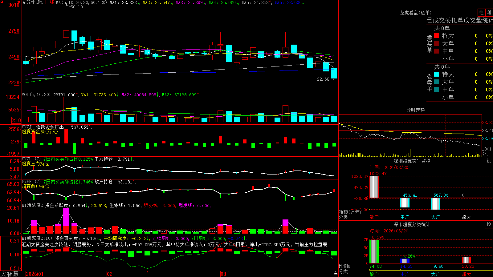Open 设 settings for 深圳超赢实时监控
Image resolution: width=493 pixels, height=277 pixels.
click(x=489, y=161)
